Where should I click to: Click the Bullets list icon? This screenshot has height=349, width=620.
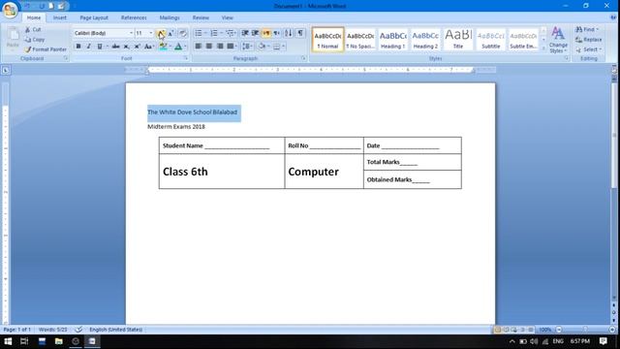point(199,33)
